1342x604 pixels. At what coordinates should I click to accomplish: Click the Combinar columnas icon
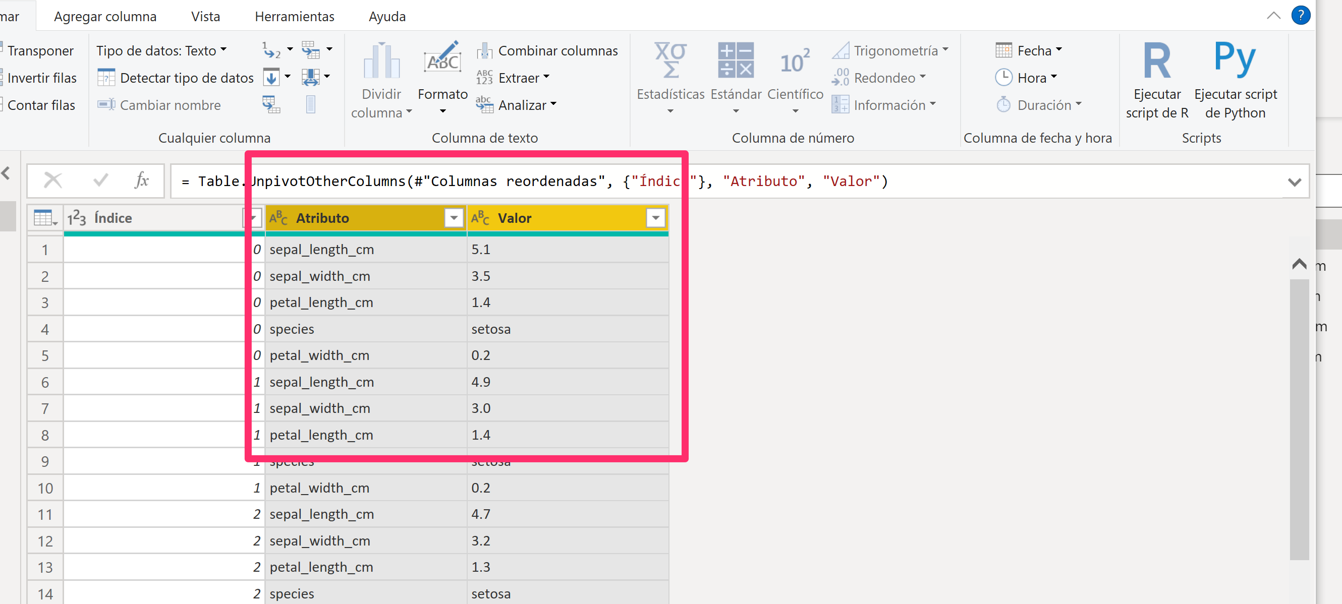(484, 51)
